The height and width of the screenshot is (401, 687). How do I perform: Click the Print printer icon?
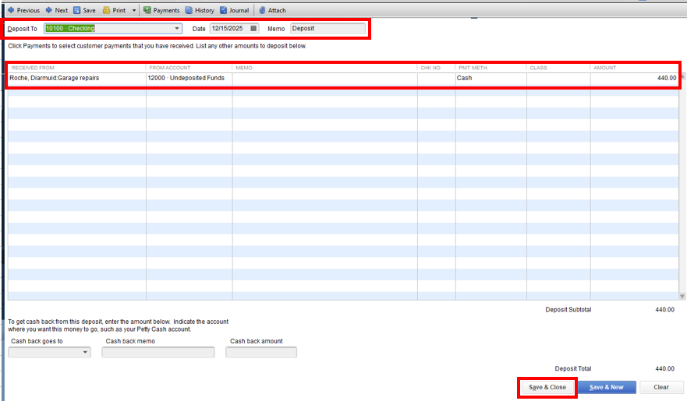pyautogui.click(x=106, y=10)
